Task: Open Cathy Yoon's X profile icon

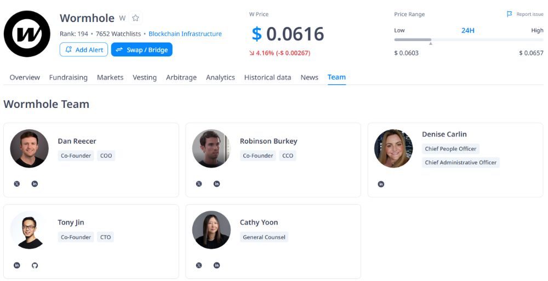Action: click(x=199, y=265)
